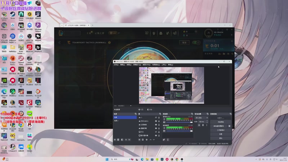Open the 麦克风/Aux channel three-dot menu
The height and width of the screenshot is (162, 288).
[x=164, y=119]
